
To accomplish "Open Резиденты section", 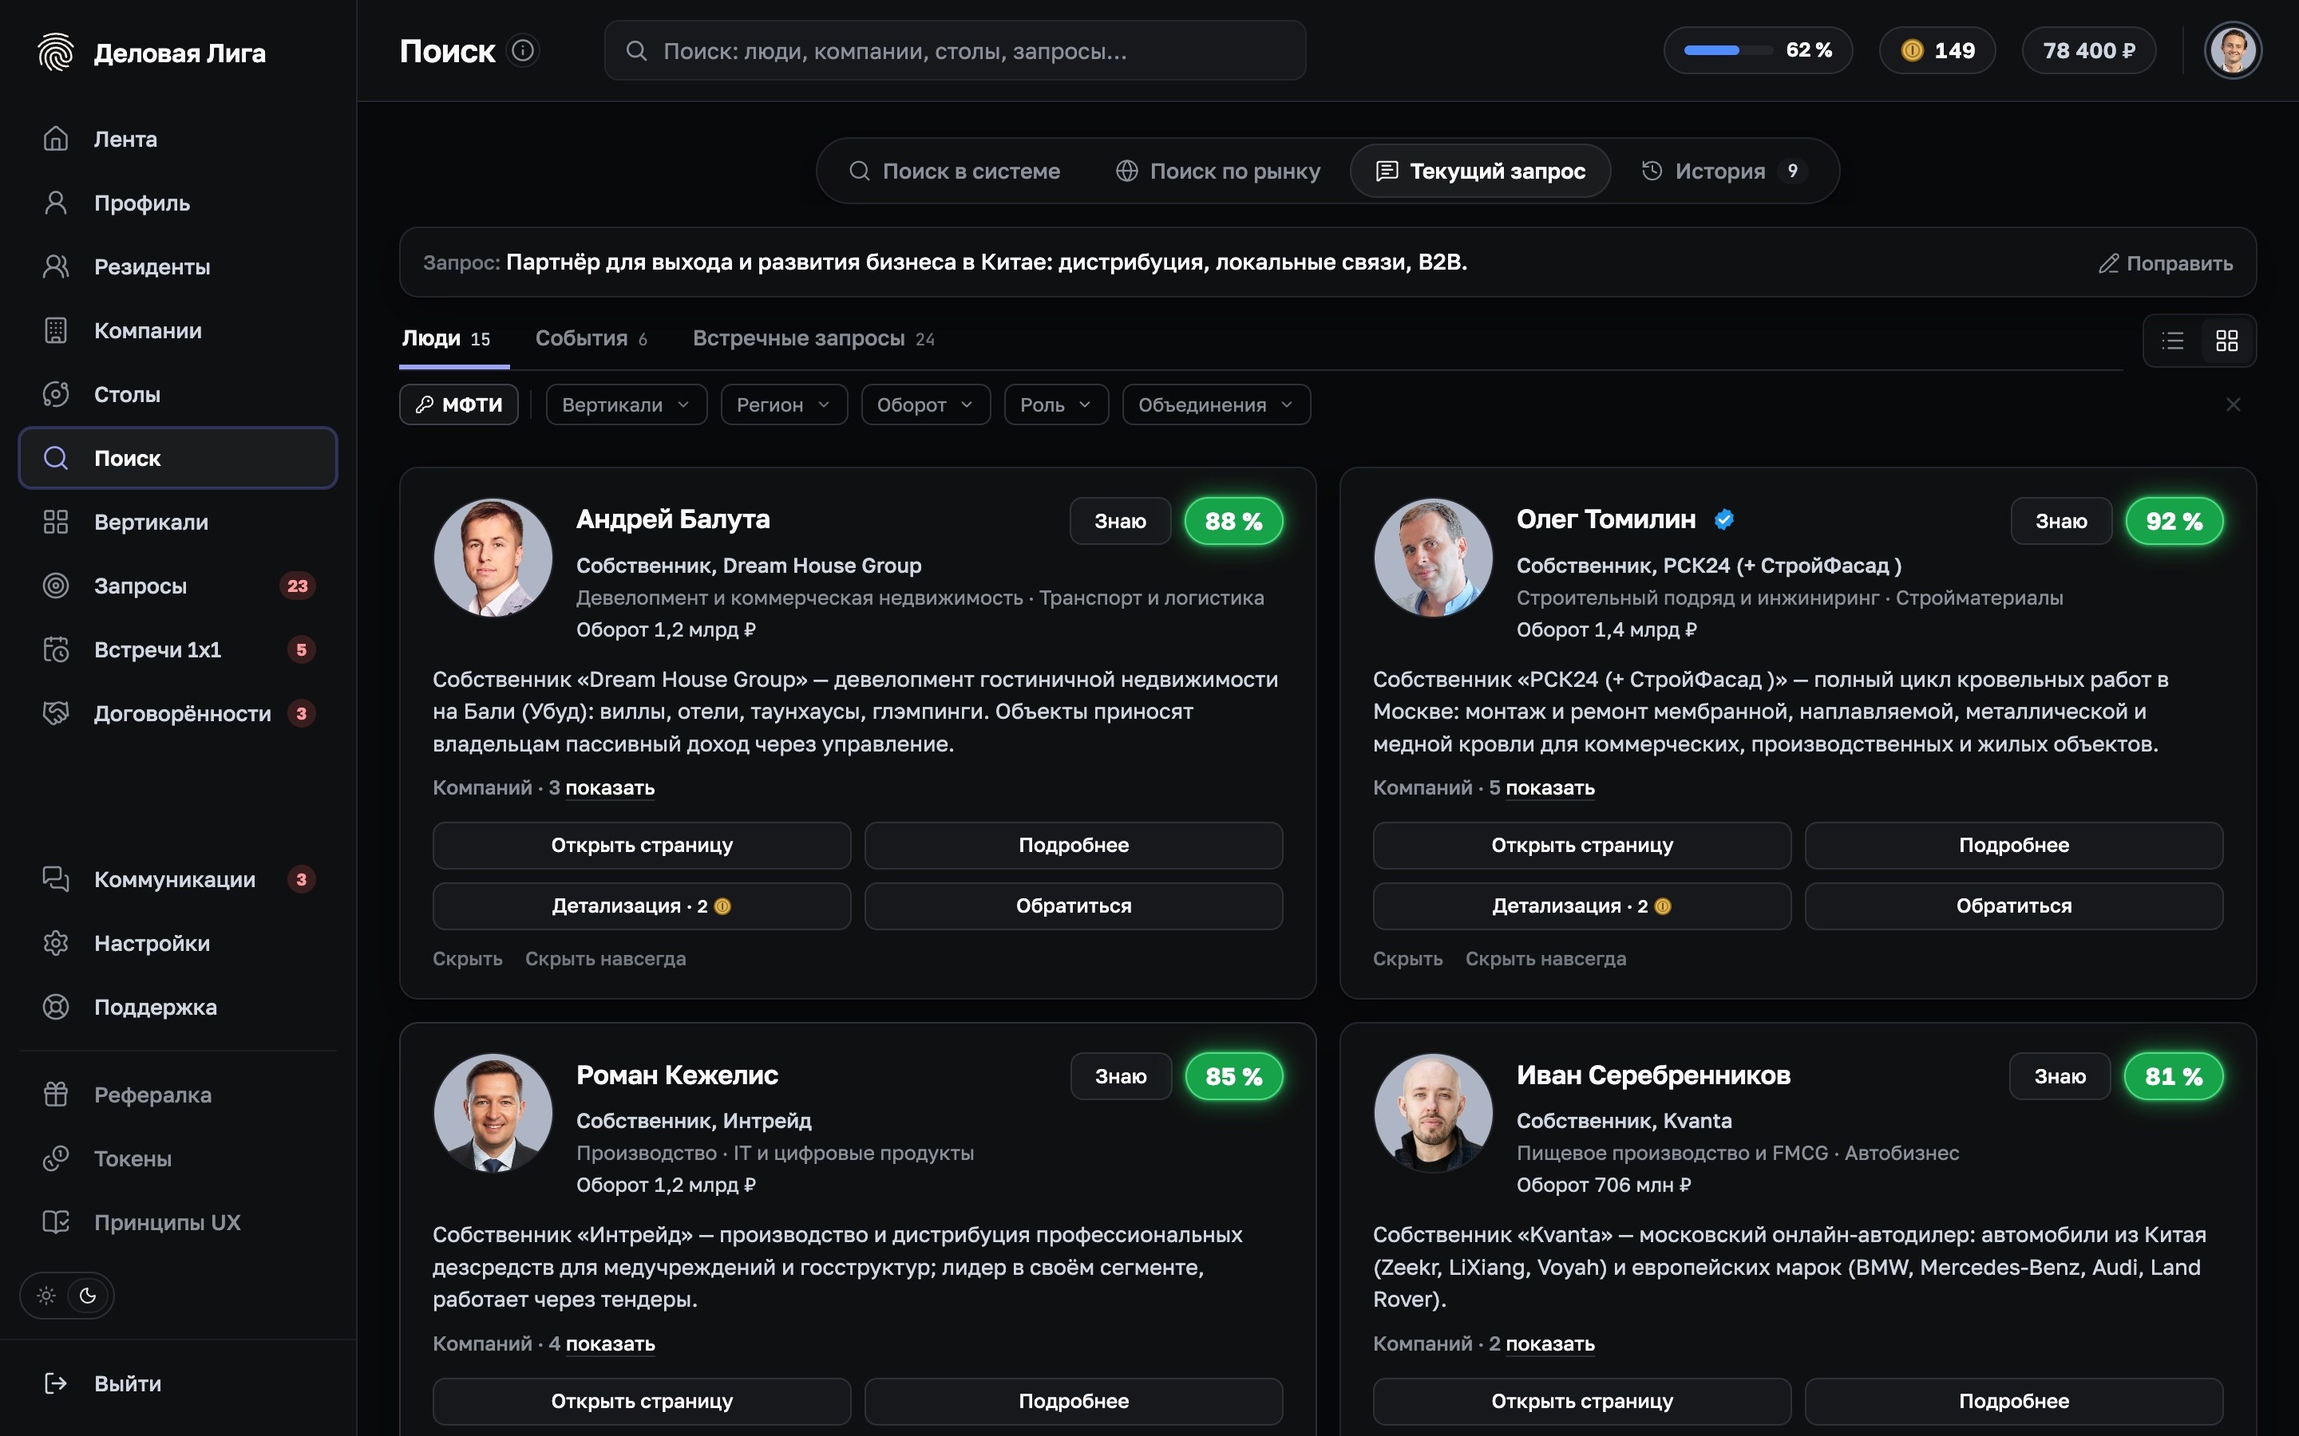I will tap(178, 267).
